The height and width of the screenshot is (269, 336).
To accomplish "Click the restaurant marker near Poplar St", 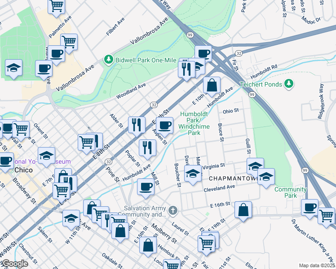I will [147, 148].
